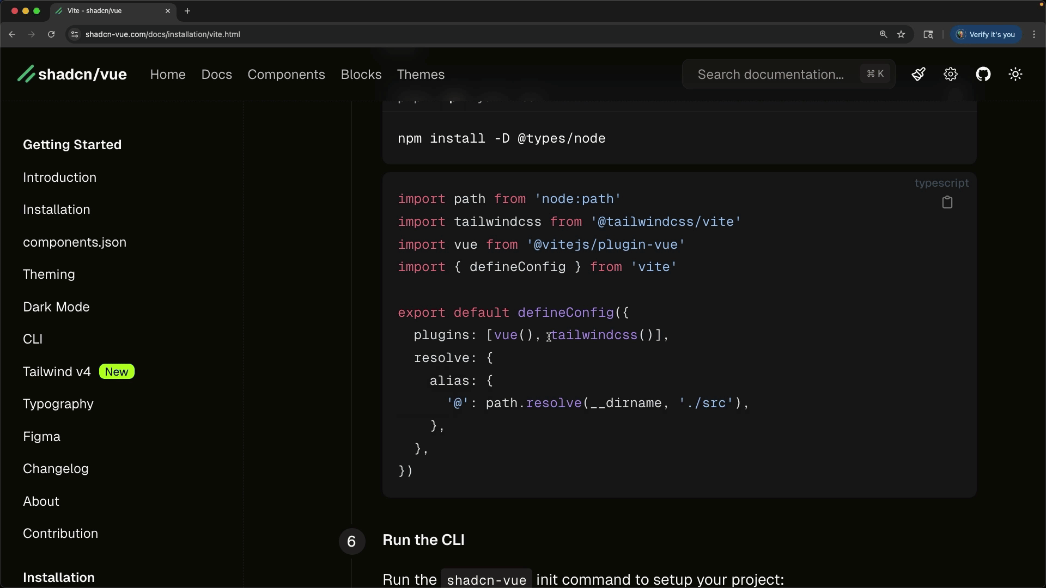Click the copy code clipboard icon
This screenshot has width=1046, height=588.
[947, 203]
